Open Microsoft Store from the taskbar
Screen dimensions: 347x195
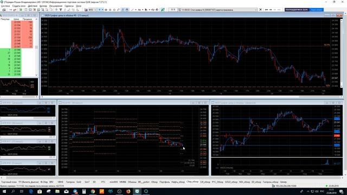(x=40, y=191)
